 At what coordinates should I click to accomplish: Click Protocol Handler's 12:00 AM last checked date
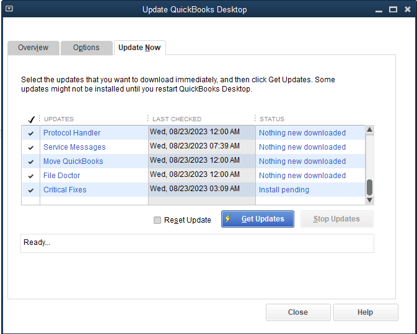(195, 132)
